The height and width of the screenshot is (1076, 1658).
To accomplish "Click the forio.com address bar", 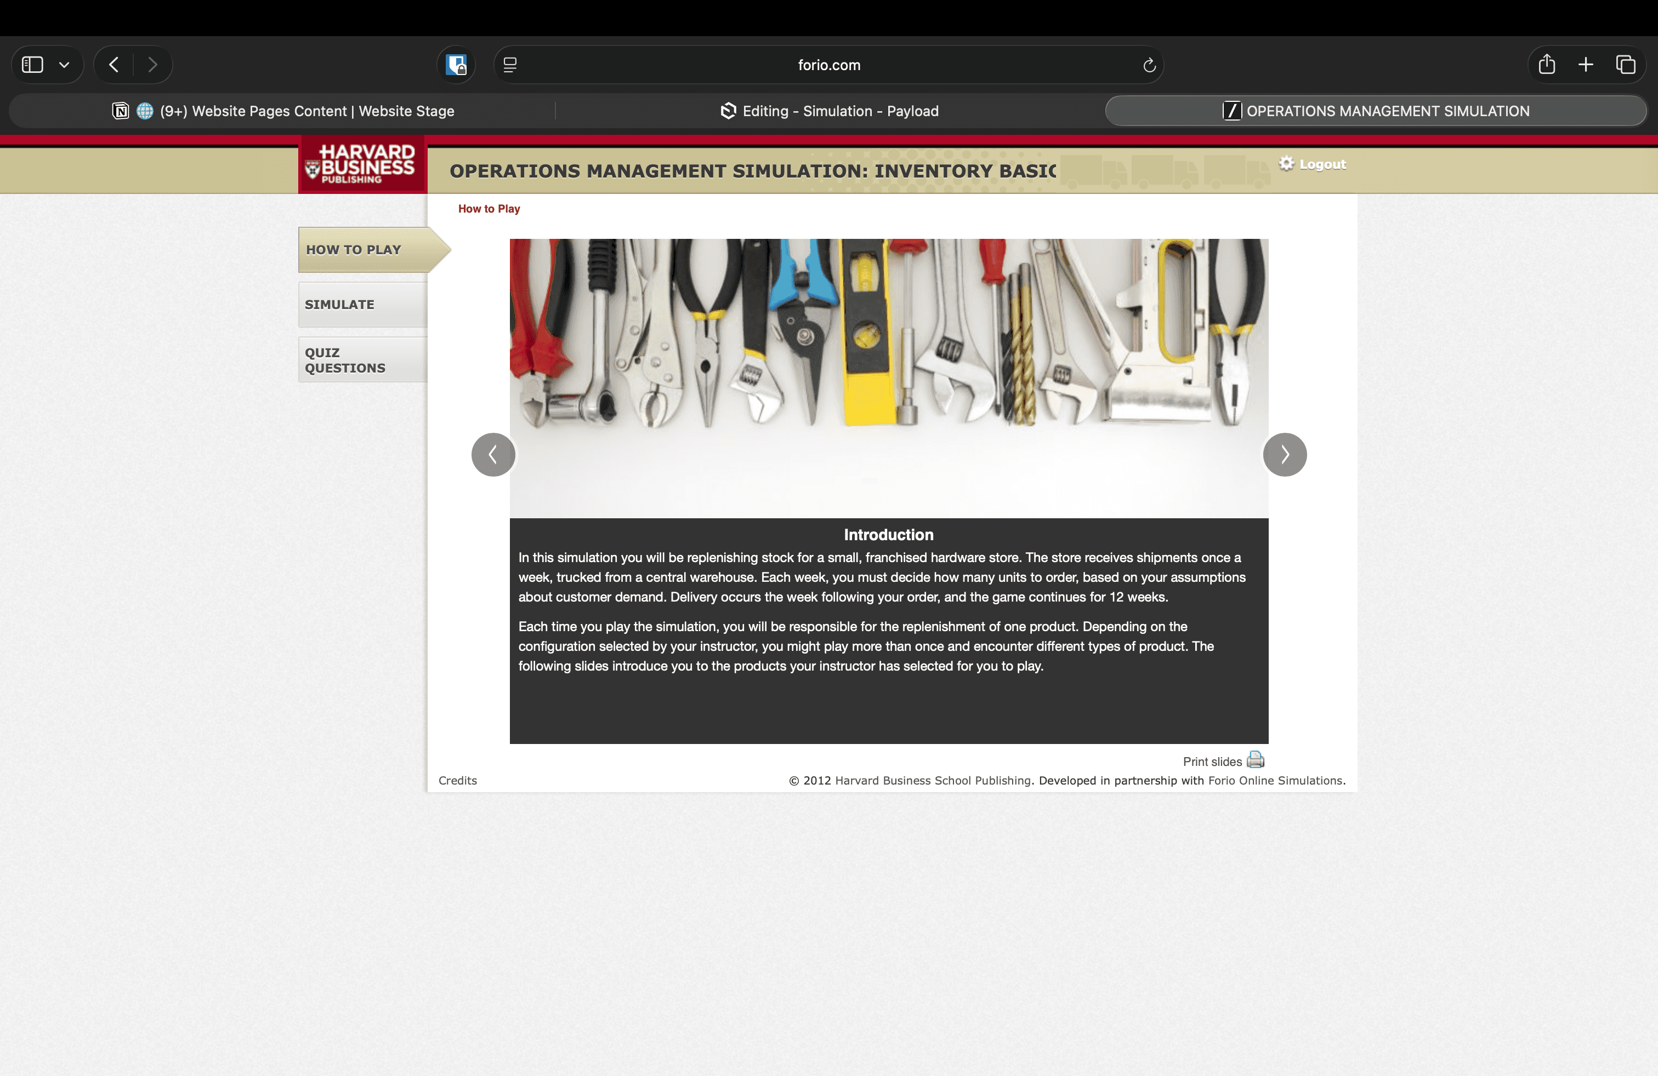I will [x=828, y=65].
